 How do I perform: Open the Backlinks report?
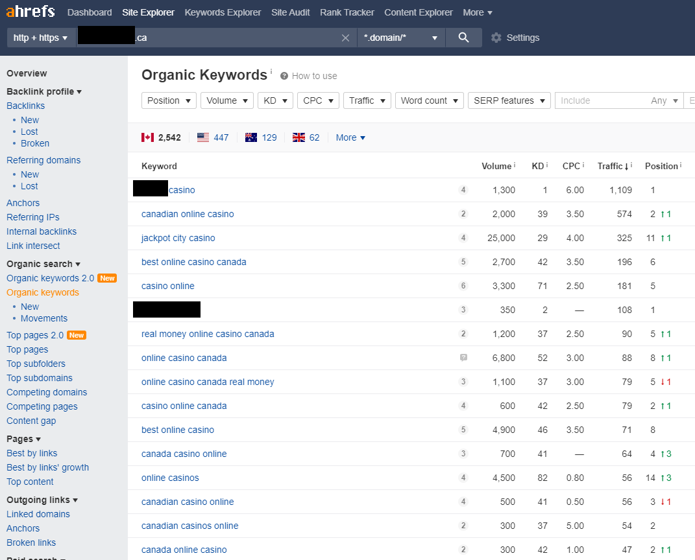point(26,106)
